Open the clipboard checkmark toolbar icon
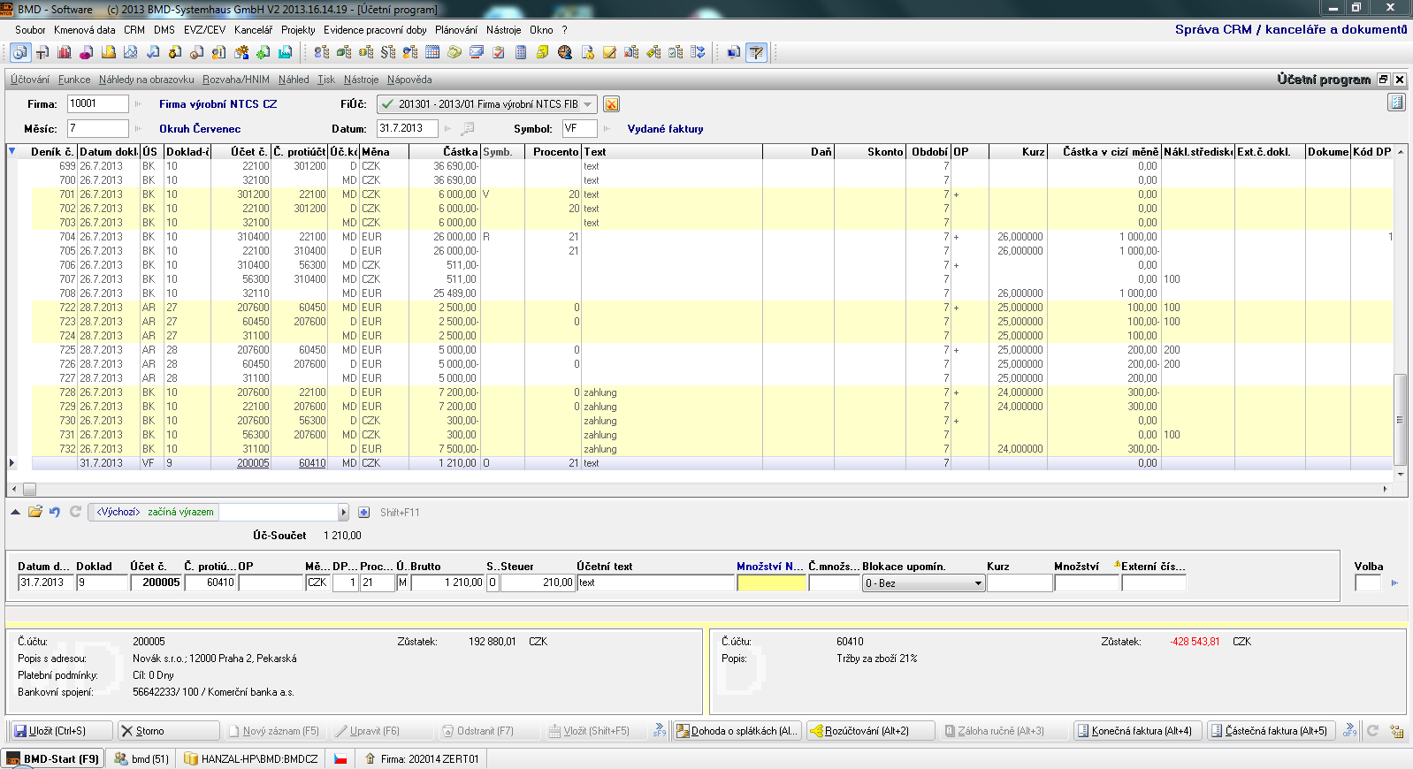Image resolution: width=1413 pixels, height=769 pixels. pyautogui.click(x=499, y=52)
